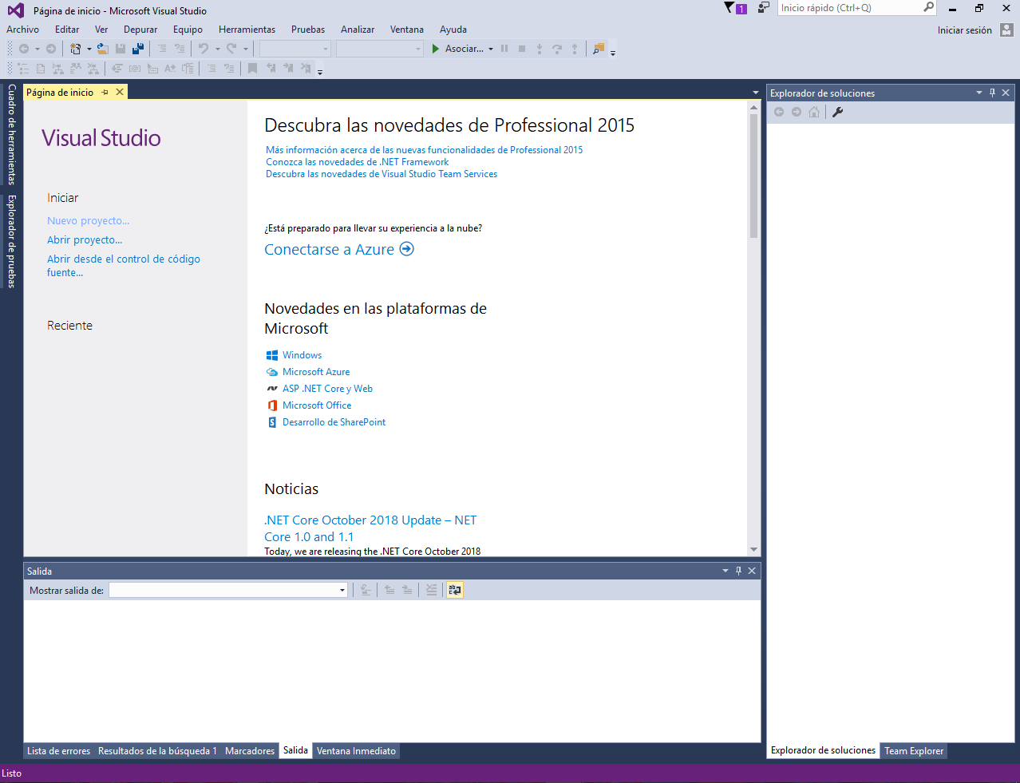Click the Properties wrench icon in Explorador de soluciones

[x=836, y=112]
